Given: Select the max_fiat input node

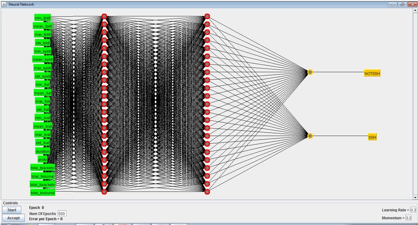Looking at the screenshot, I should coord(43,101).
